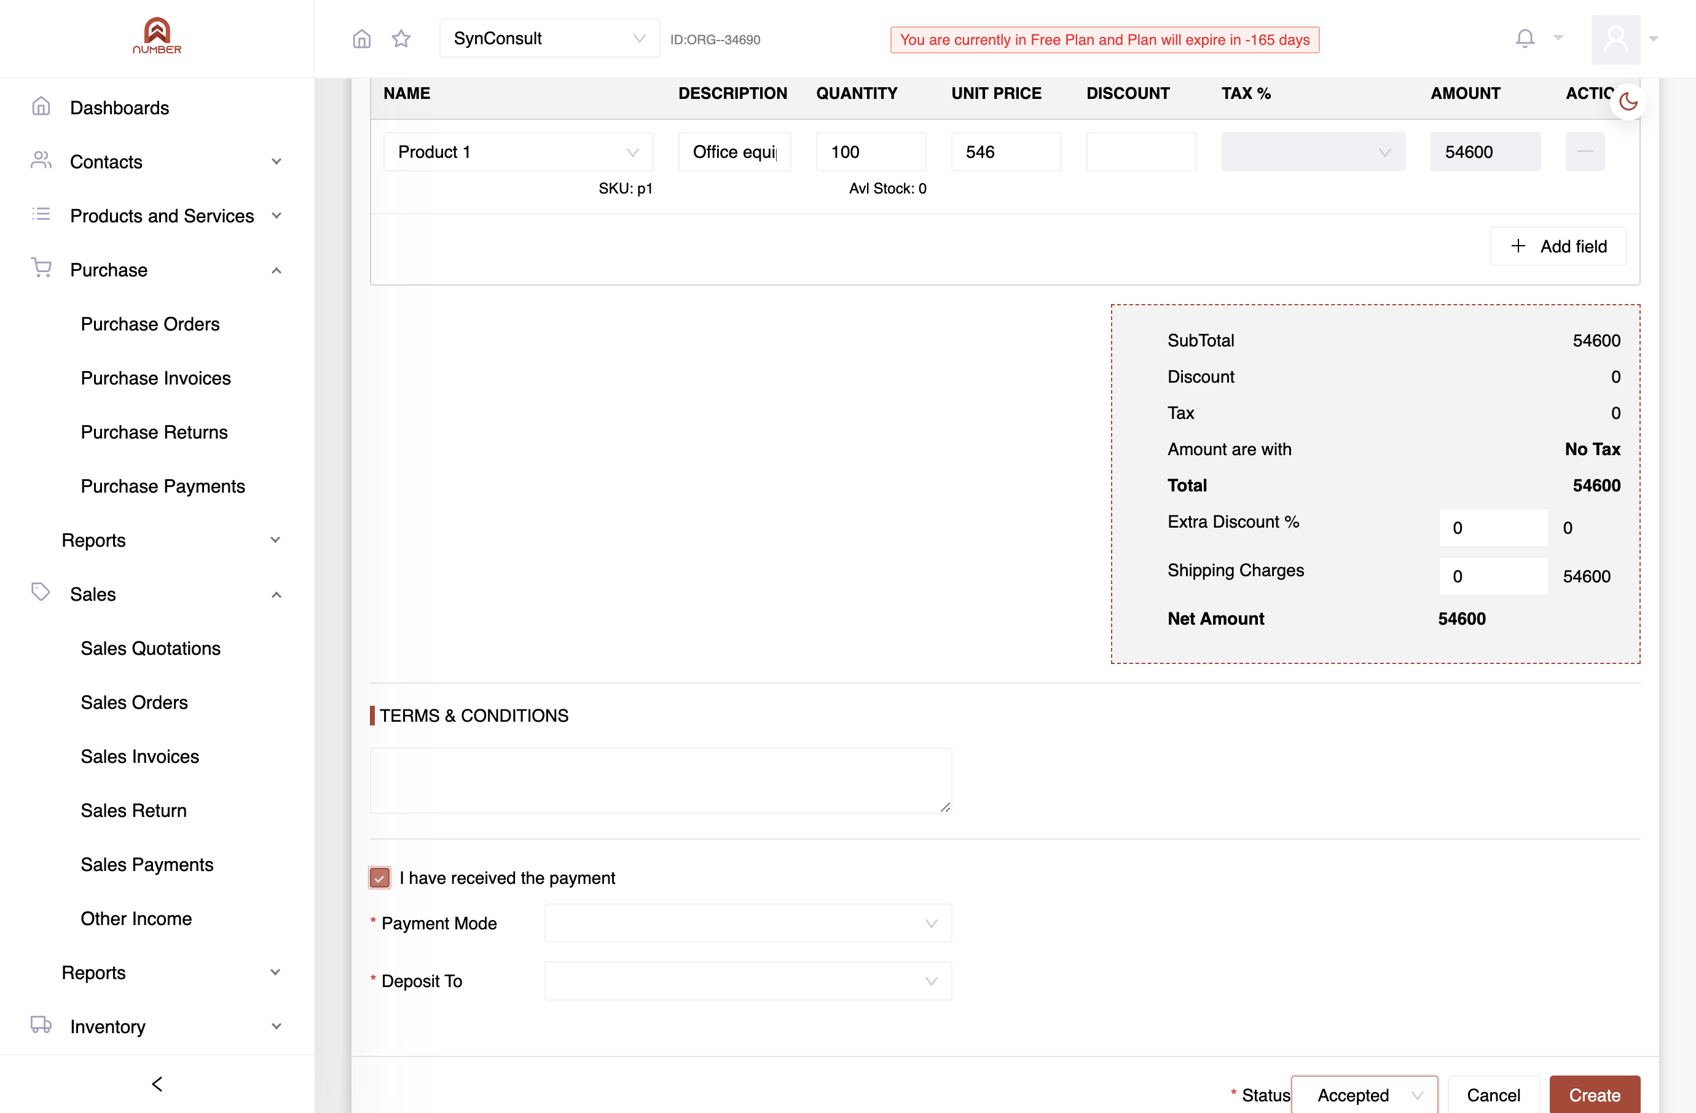Click the Contacts people icon
This screenshot has width=1696, height=1113.
click(41, 161)
